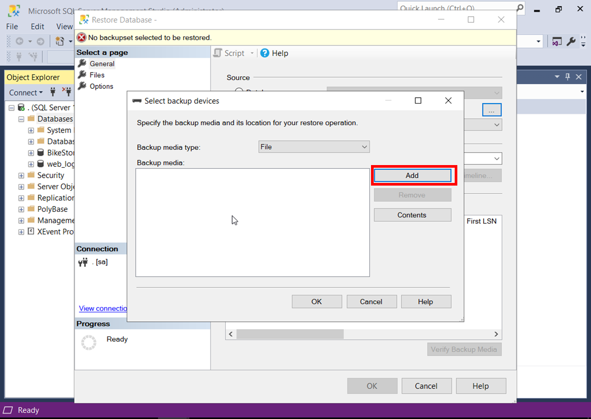Select the General page wrench icon
The image size is (591, 419).
[x=82, y=63]
